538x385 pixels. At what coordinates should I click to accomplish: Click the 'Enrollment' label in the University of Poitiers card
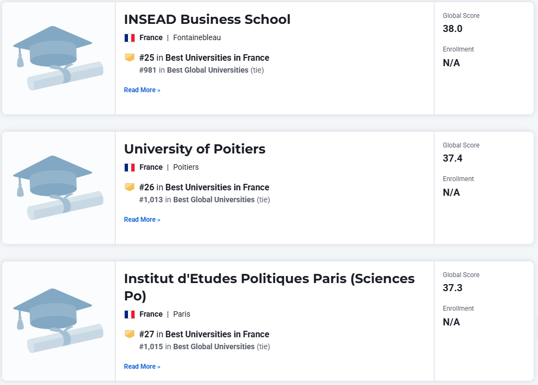tap(458, 179)
